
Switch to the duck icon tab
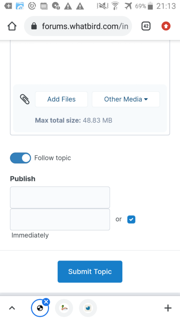[64, 308]
